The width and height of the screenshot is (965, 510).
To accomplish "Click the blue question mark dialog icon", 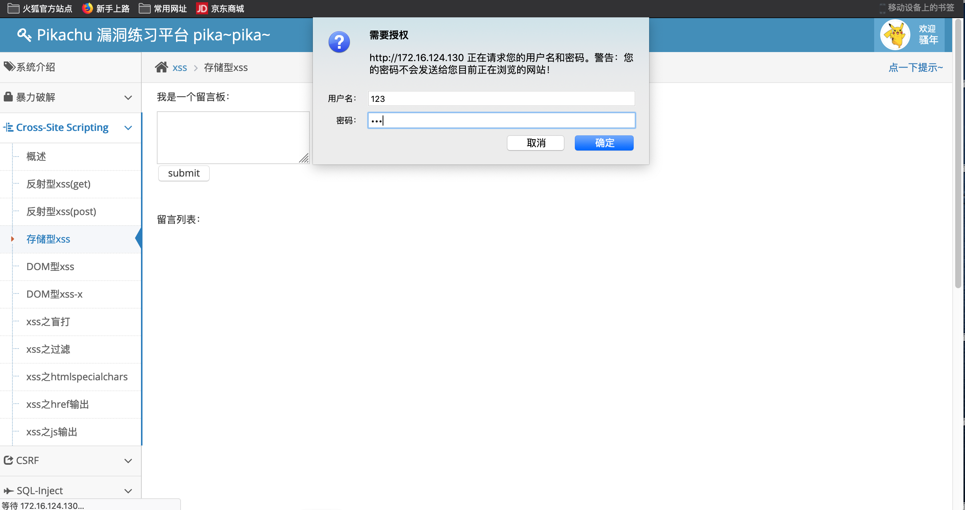I will point(339,42).
